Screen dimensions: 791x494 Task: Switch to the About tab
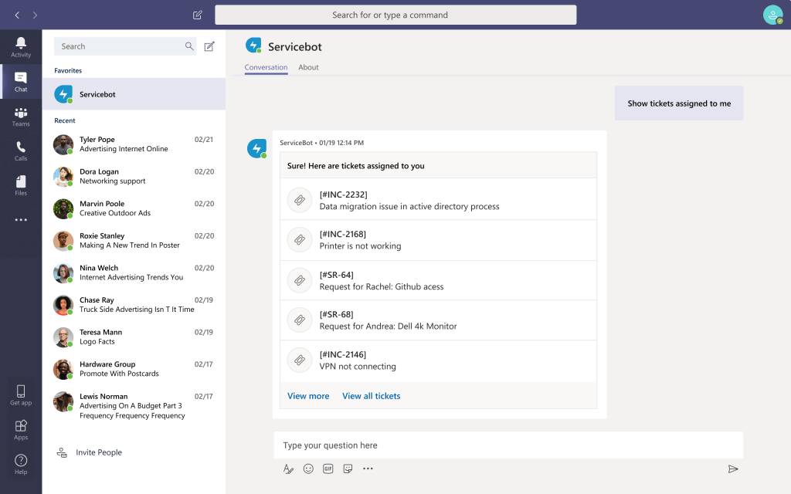(x=308, y=67)
